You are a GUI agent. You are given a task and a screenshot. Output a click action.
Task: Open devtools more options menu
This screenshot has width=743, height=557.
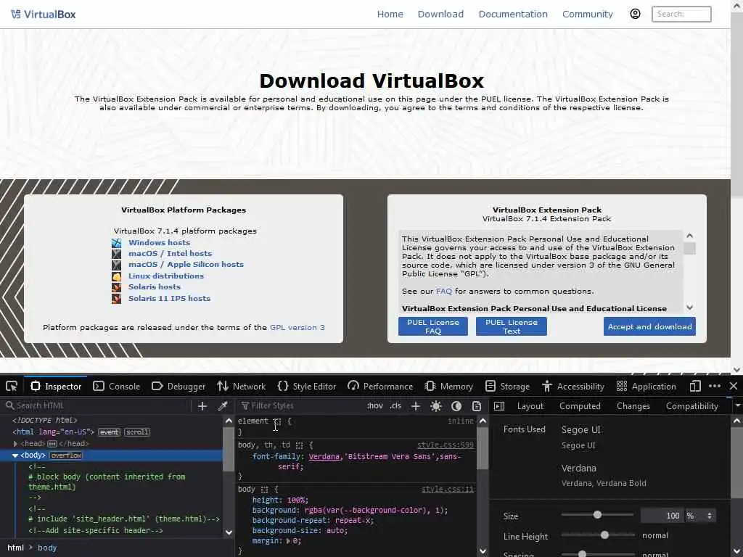coord(715,386)
